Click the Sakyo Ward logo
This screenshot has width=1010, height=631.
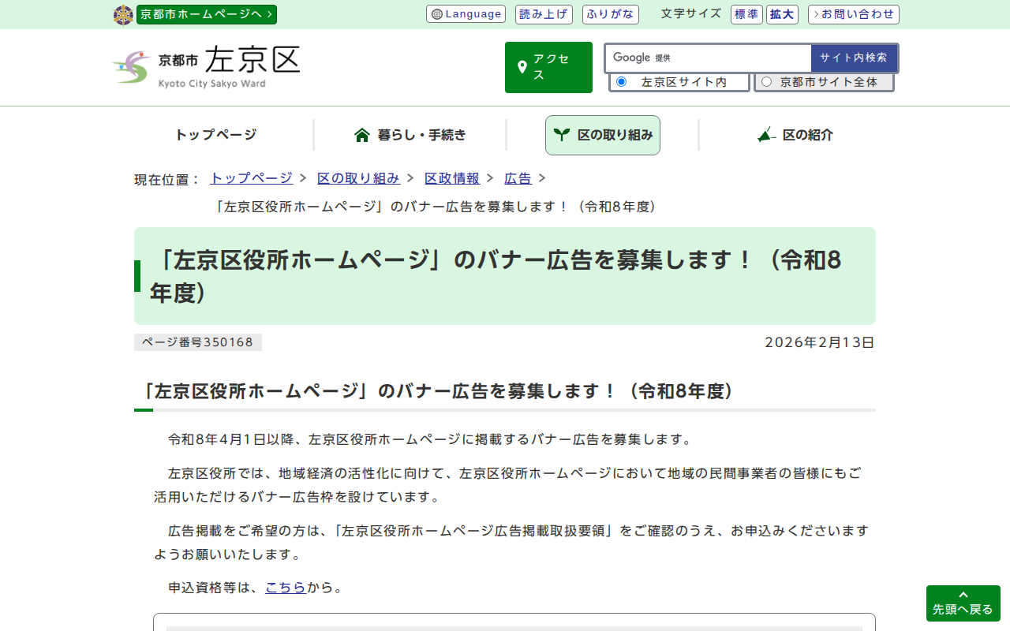click(207, 67)
